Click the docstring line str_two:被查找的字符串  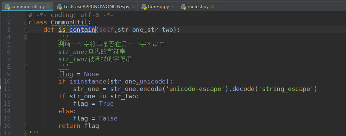[x=95, y=59]
